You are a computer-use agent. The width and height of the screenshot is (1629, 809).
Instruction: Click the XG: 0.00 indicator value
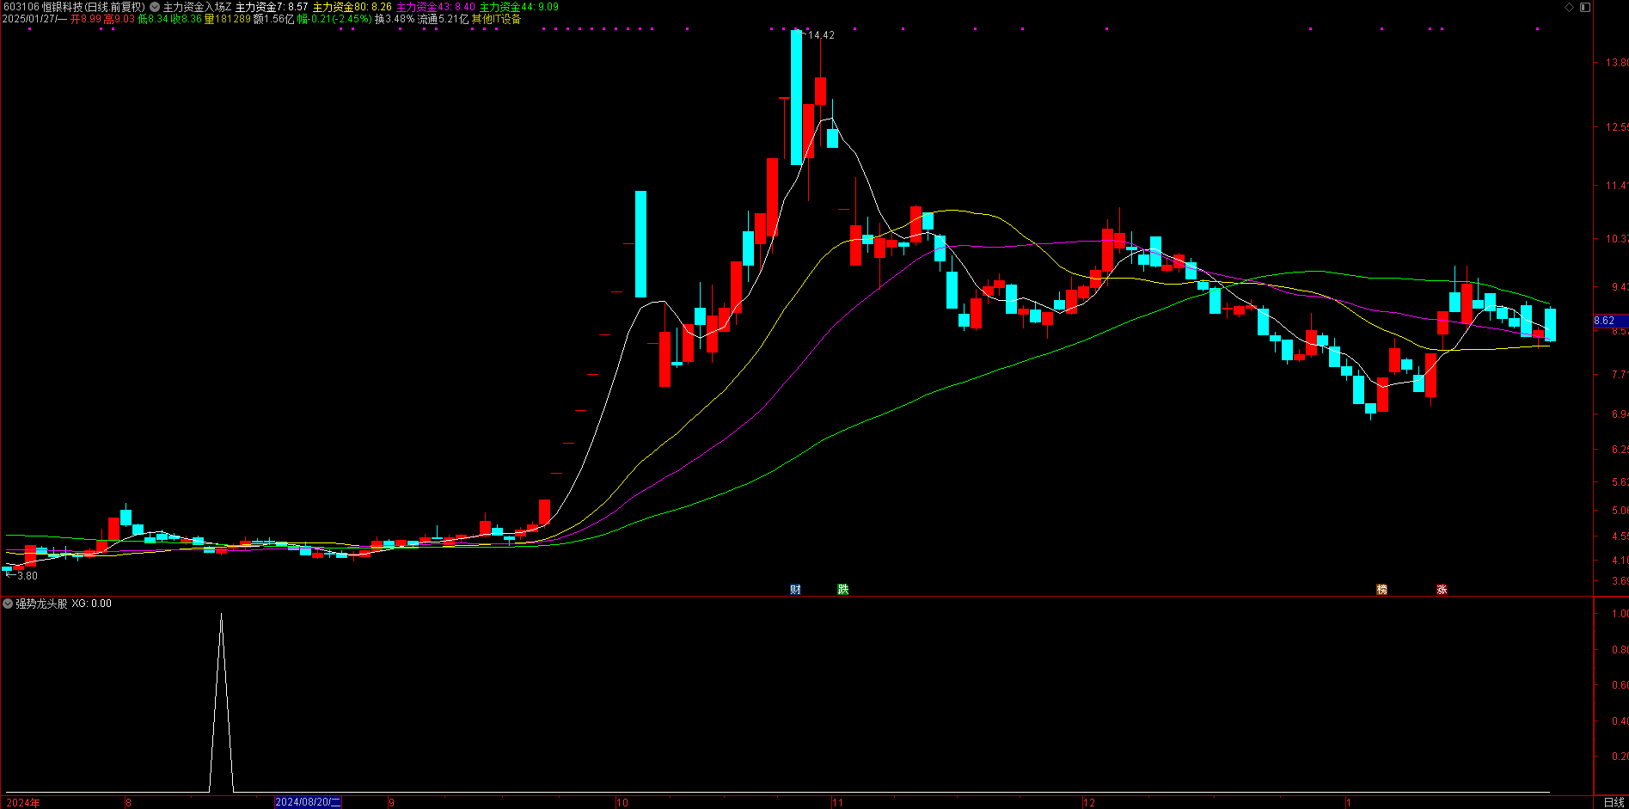coord(91,604)
